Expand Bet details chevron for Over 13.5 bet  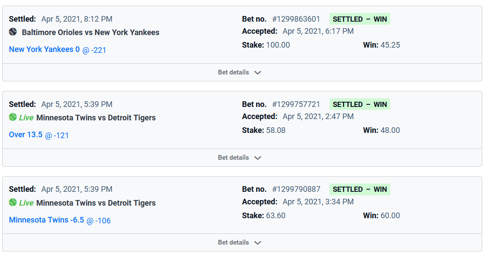click(257, 158)
